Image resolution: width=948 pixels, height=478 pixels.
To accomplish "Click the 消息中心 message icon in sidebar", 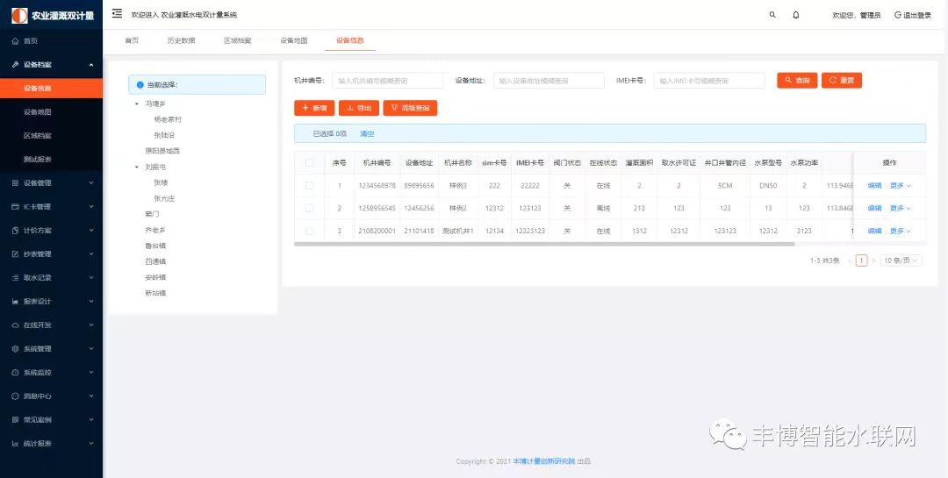I will coord(15,396).
